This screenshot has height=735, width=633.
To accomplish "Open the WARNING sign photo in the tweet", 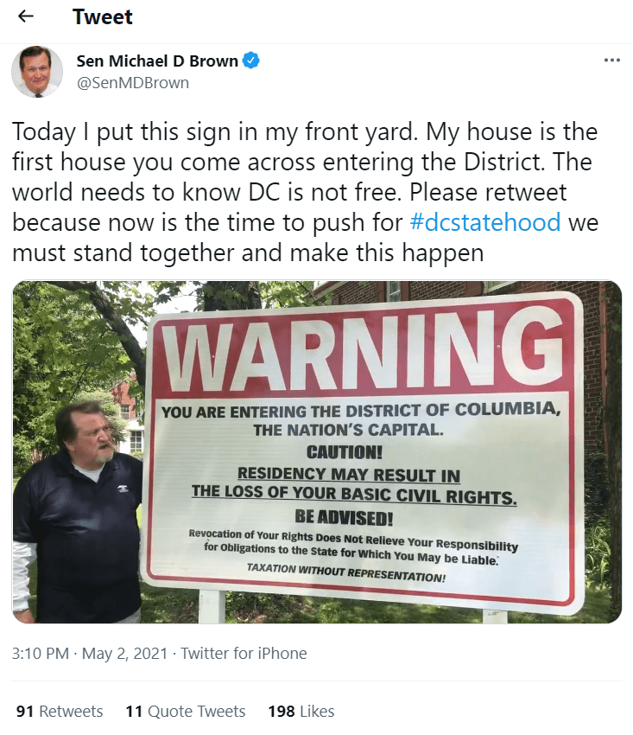I will pos(316,452).
